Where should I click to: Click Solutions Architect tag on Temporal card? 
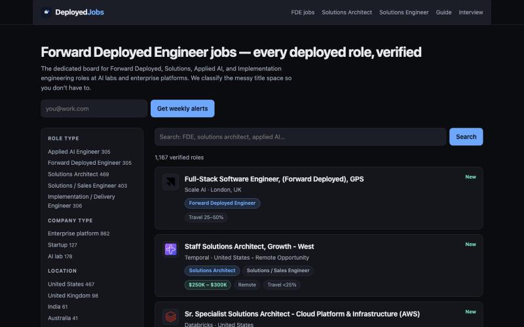coord(212,271)
